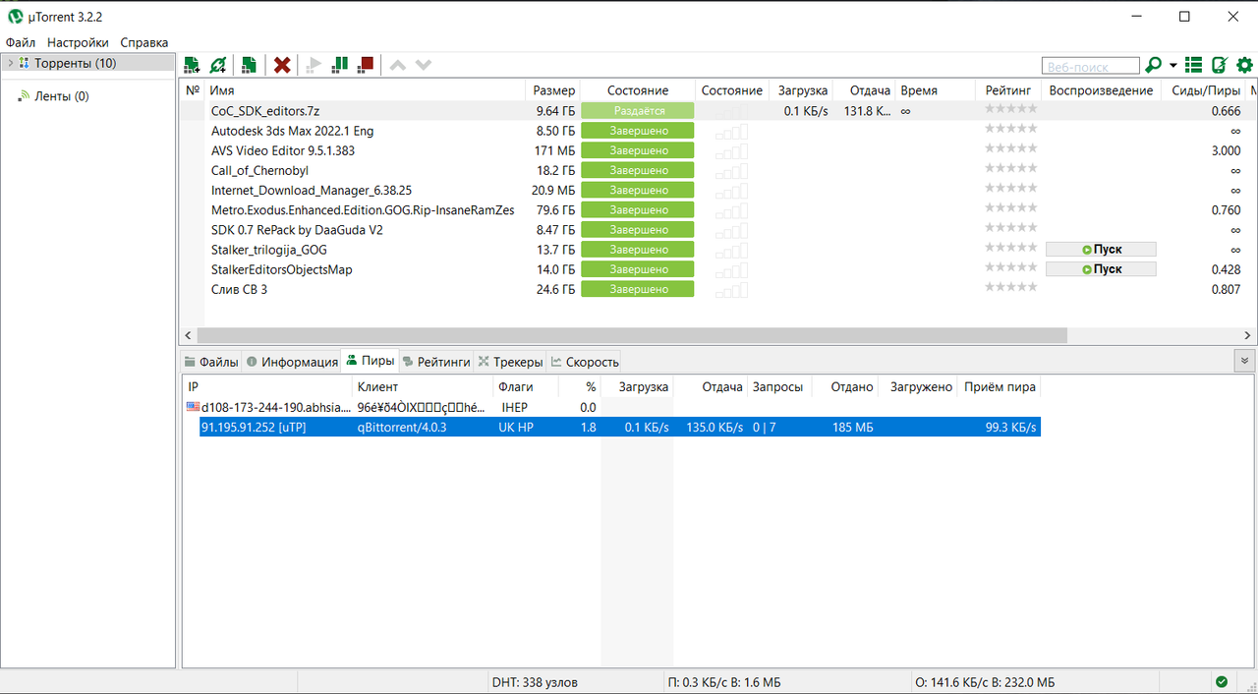Click the red Remove torrent icon

pyautogui.click(x=282, y=65)
